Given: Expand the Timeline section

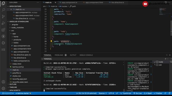Looking at the screenshot, I should (13, 87).
